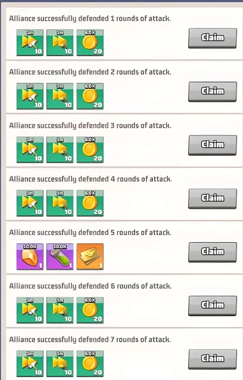Claim reward for defending 3 rounds
The image size is (243, 380).
point(212,145)
